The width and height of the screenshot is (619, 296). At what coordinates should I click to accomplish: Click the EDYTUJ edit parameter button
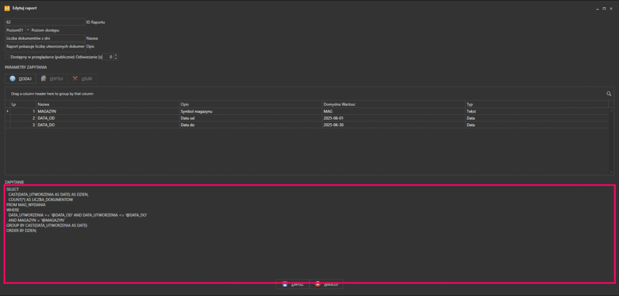[52, 79]
